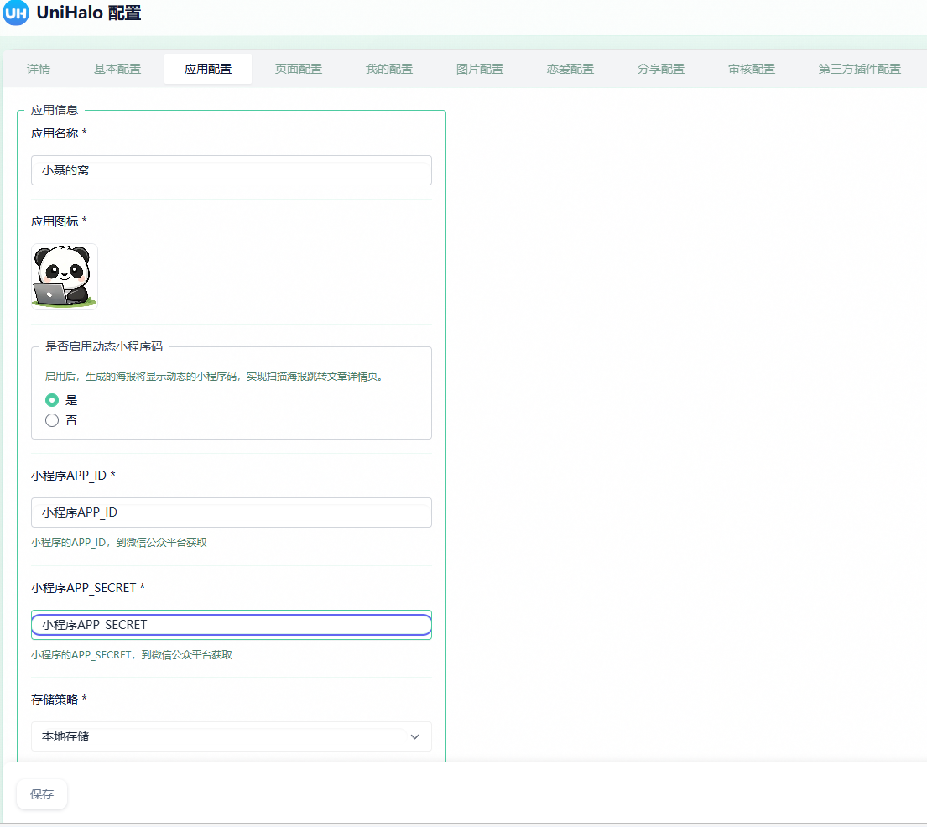Screen dimensions: 927x827
Task: Switch to the 分享配置 tab
Action: point(660,69)
